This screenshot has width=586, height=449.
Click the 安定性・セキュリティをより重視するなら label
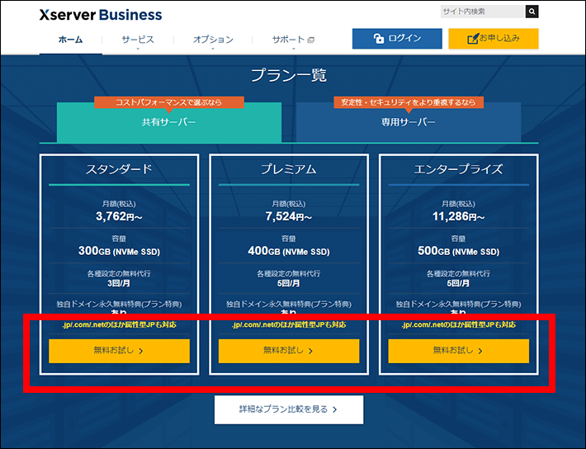409,102
